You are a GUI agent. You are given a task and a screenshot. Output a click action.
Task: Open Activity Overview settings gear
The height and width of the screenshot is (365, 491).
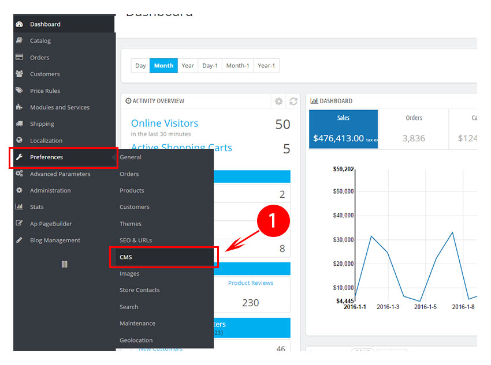tap(279, 101)
